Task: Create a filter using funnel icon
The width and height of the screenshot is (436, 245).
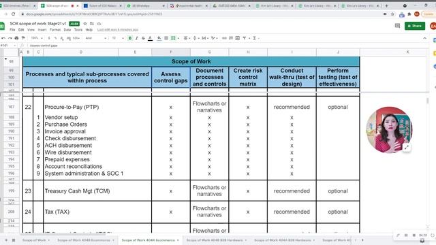Action: pyautogui.click(x=244, y=38)
